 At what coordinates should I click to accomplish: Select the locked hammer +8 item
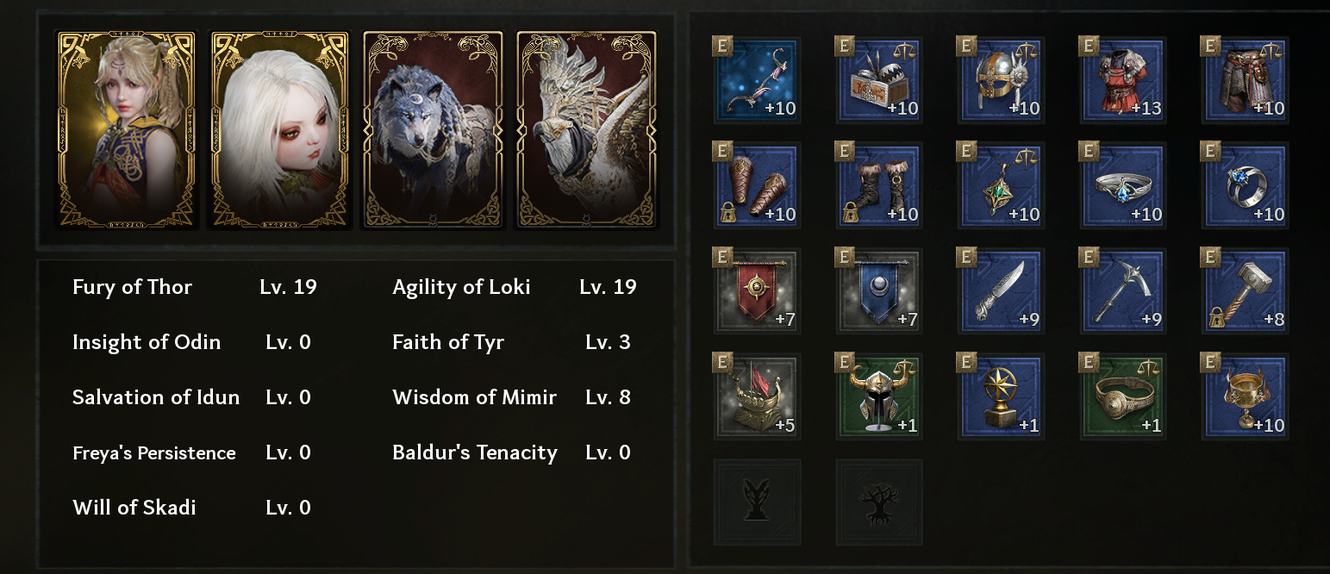[1246, 292]
